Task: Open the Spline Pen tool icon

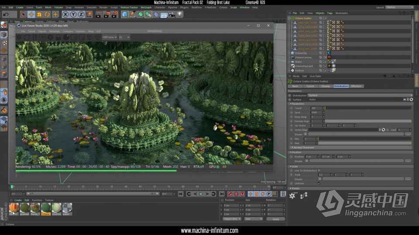Action: pos(133,14)
